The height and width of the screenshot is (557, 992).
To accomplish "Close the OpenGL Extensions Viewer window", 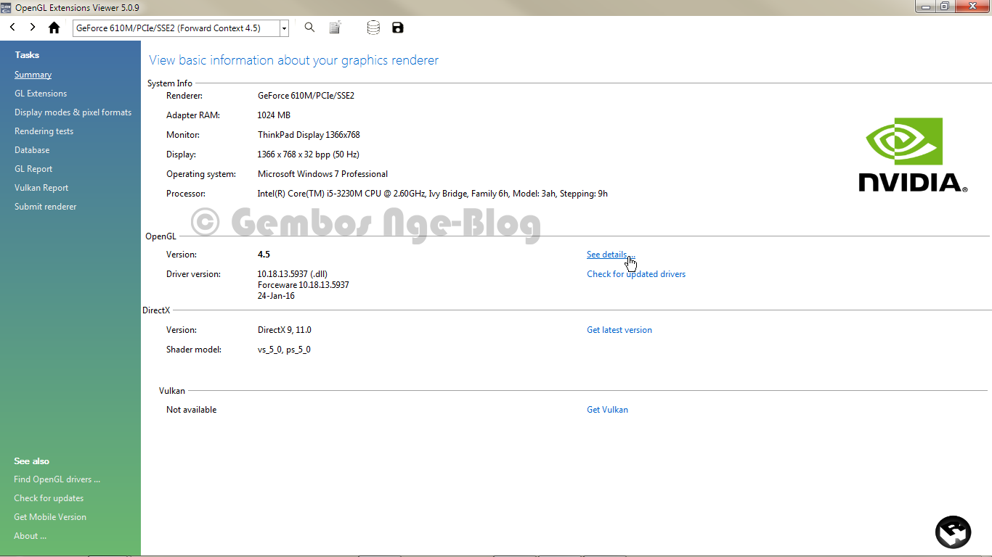I will tap(972, 7).
